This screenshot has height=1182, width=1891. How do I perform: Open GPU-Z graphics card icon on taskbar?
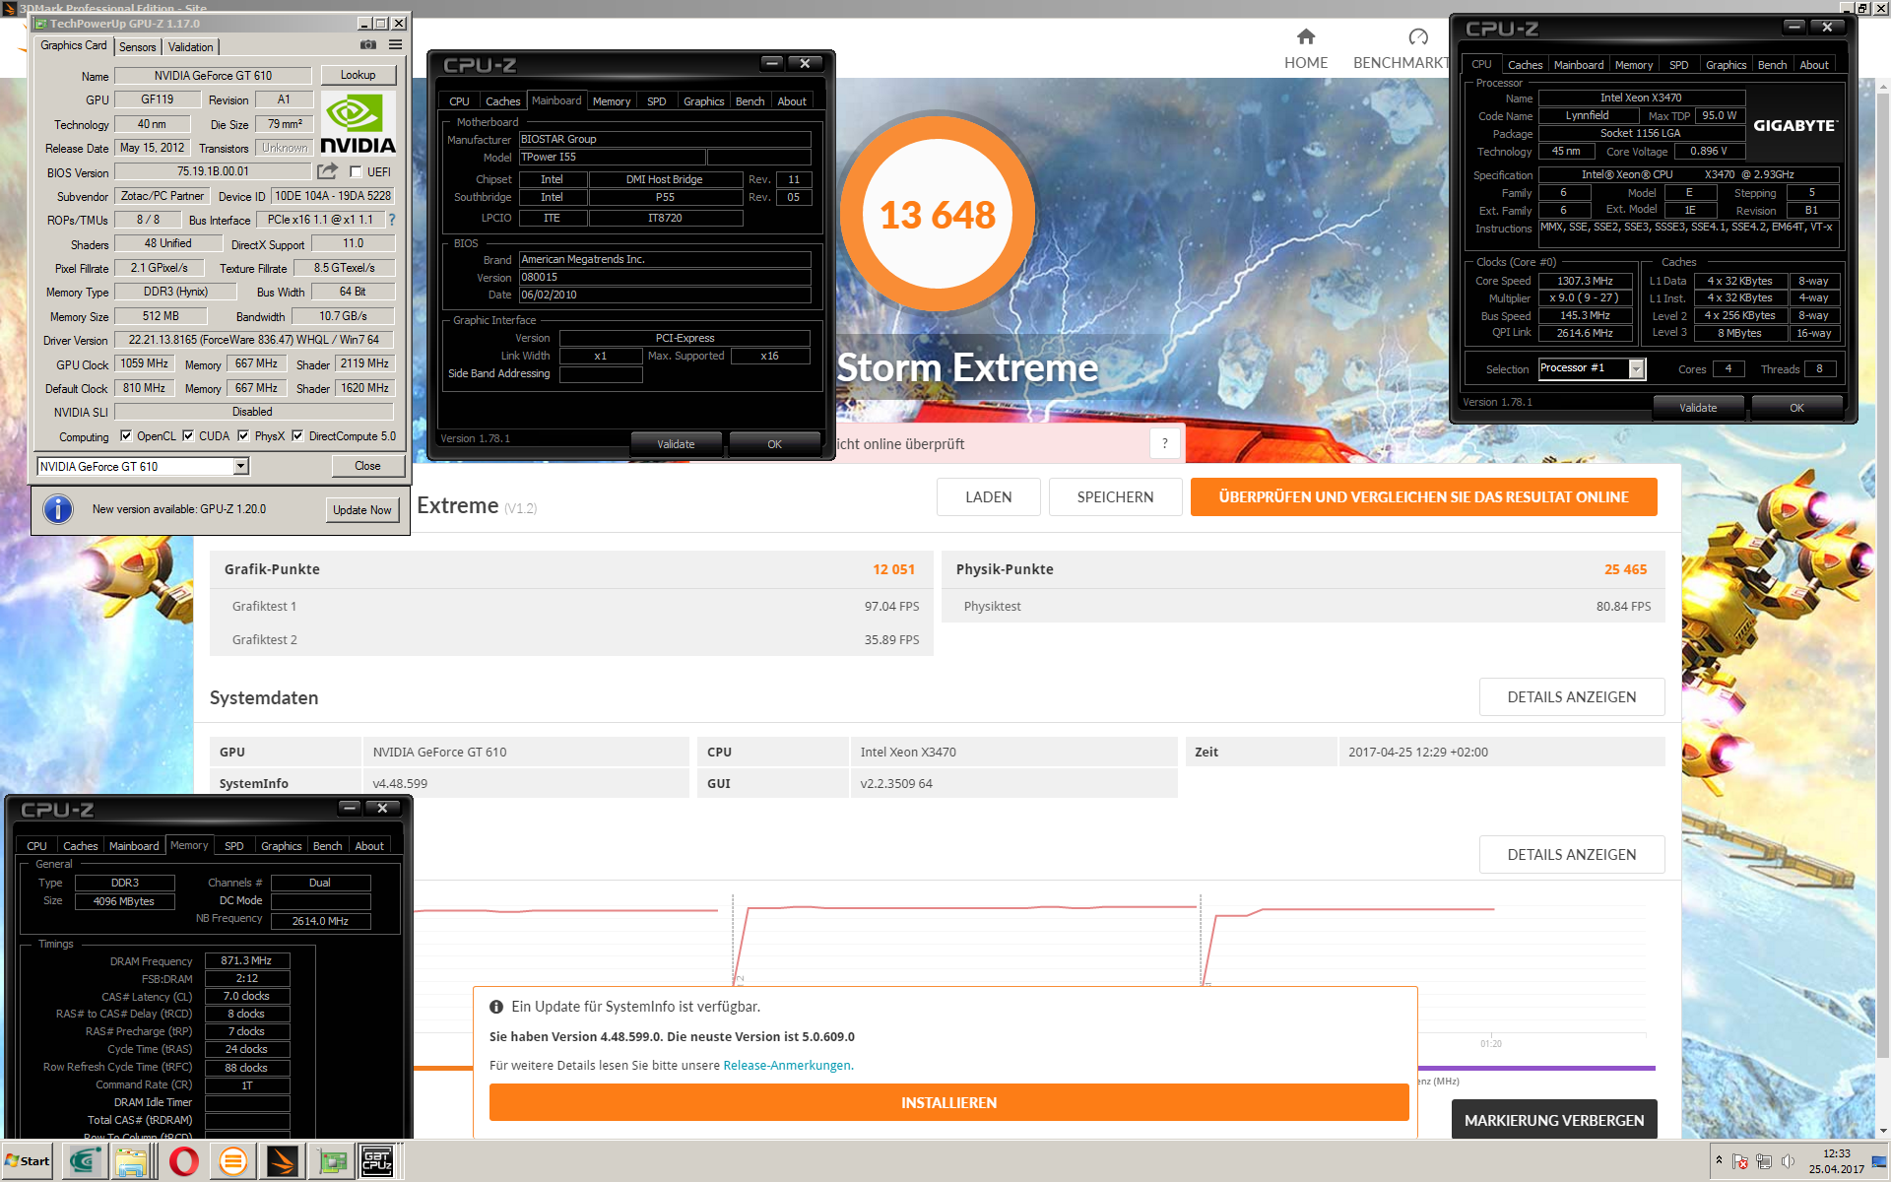[x=332, y=1161]
